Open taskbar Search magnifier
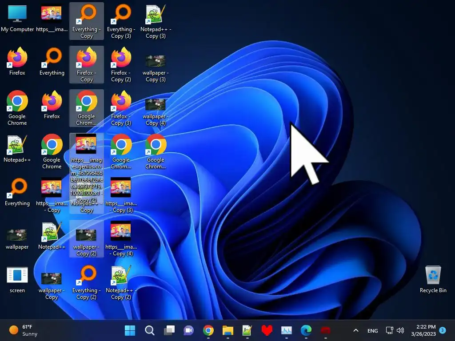Viewport: 455px width, 341px height. [x=149, y=330]
